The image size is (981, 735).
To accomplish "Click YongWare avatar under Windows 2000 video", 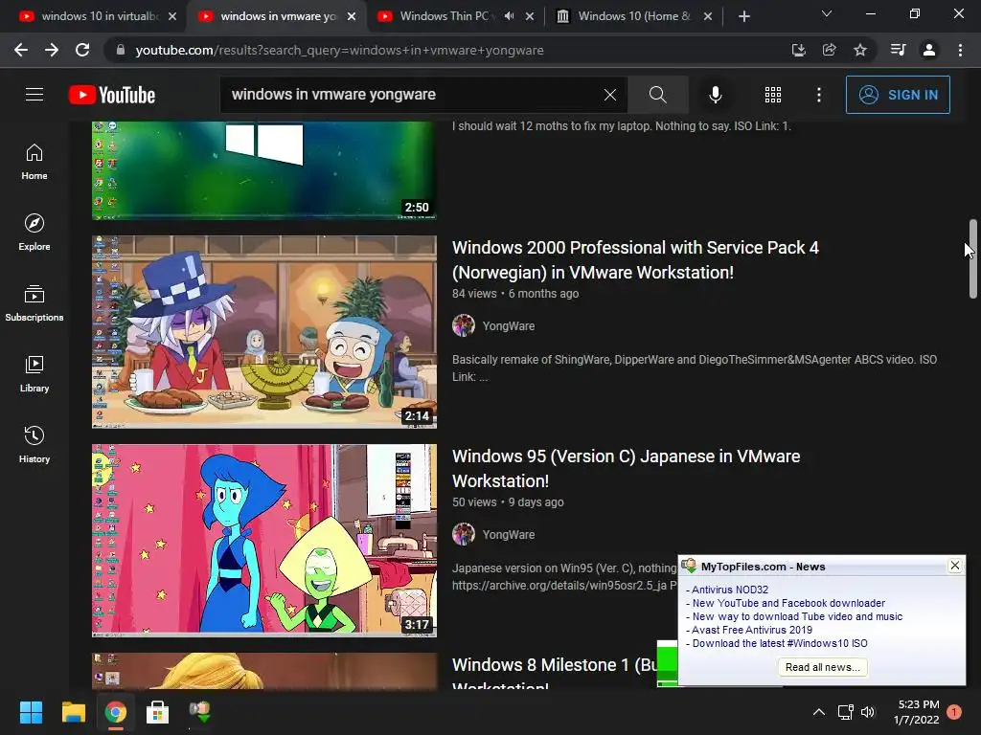I will [464, 325].
